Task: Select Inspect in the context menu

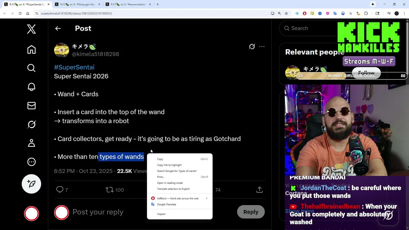Action: click(180, 214)
